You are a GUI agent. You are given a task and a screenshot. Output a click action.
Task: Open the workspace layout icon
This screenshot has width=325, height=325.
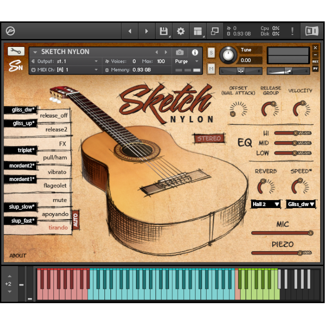[197, 31]
